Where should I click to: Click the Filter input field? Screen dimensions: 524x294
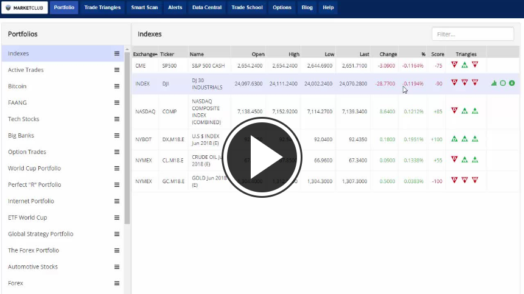(472, 34)
